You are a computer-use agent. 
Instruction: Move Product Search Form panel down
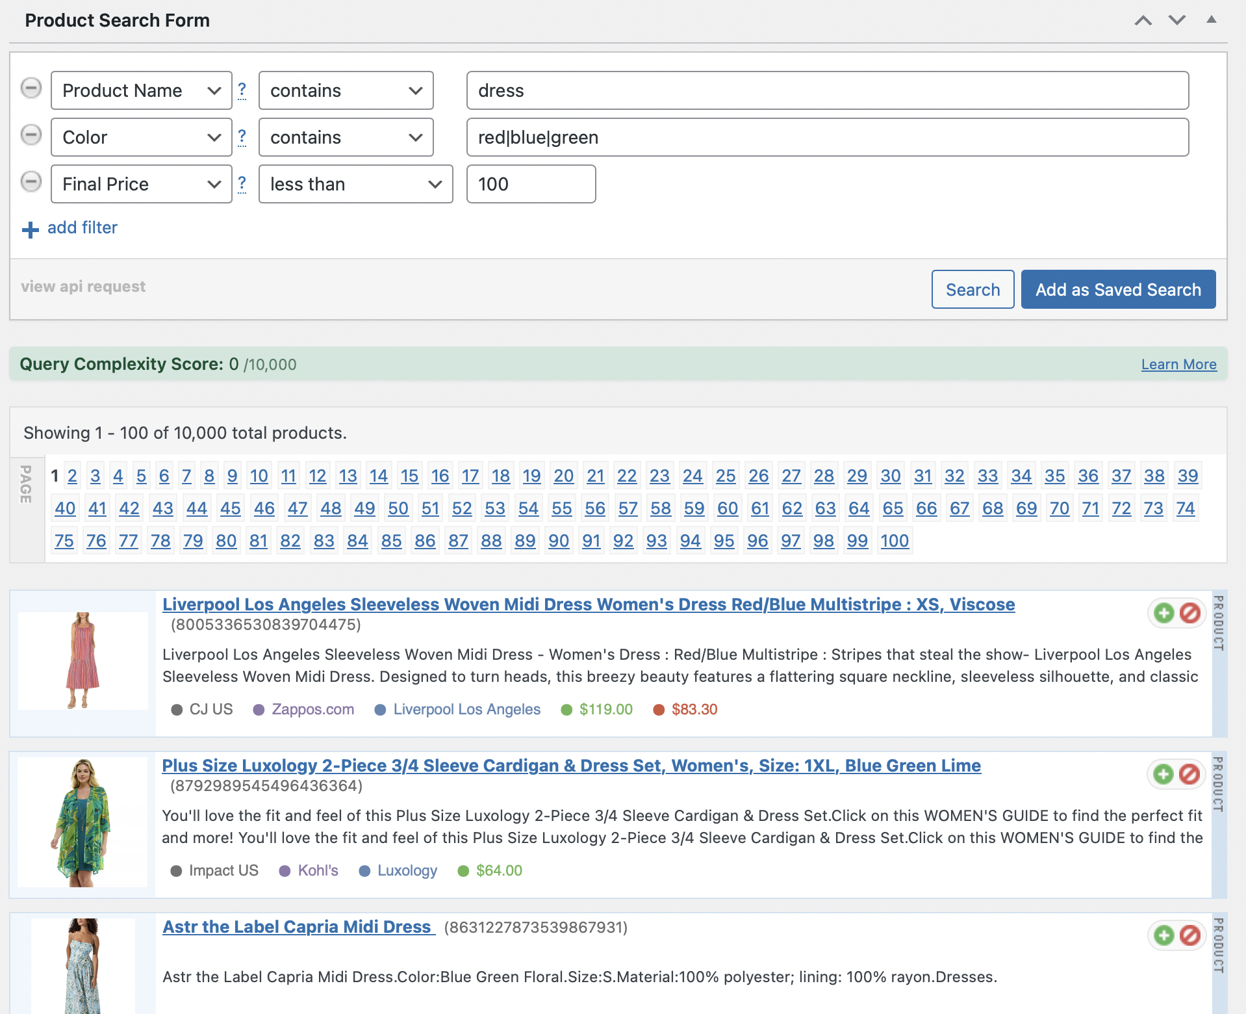tap(1177, 20)
